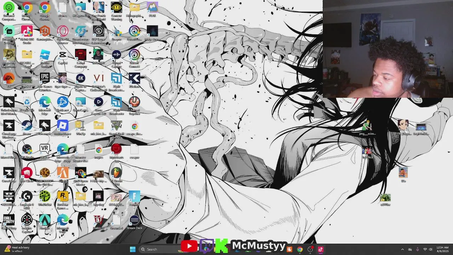Launch Battle.net desktop shortcut

coord(63,104)
